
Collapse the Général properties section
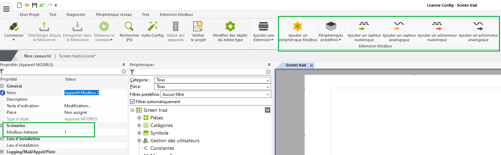click(x=2, y=86)
